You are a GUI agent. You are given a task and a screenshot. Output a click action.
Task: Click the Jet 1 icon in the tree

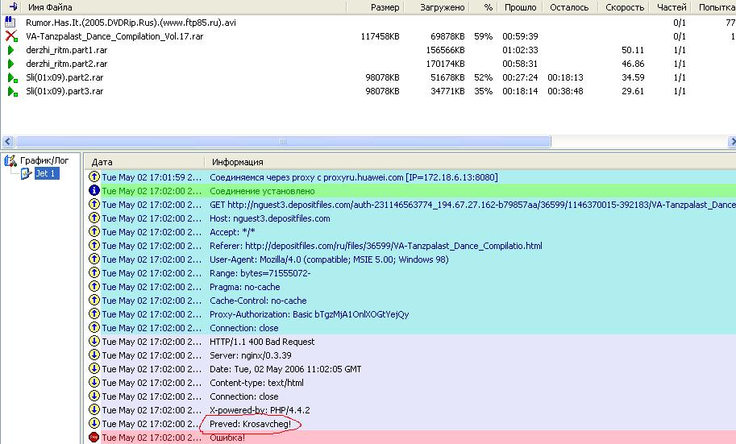26,173
